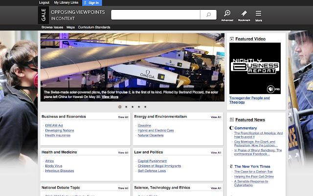Screen dimensions: 313x196
Task: Open Gay Marriage, the Court article
Action: (256, 144)
